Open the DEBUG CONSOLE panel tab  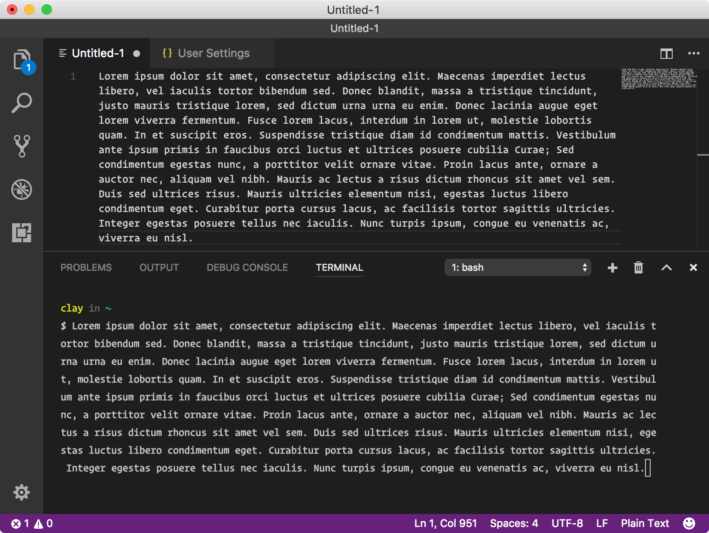(247, 267)
